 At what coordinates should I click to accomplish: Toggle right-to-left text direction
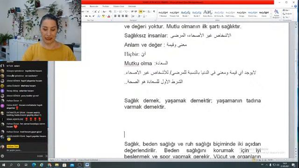pos(144,12)
